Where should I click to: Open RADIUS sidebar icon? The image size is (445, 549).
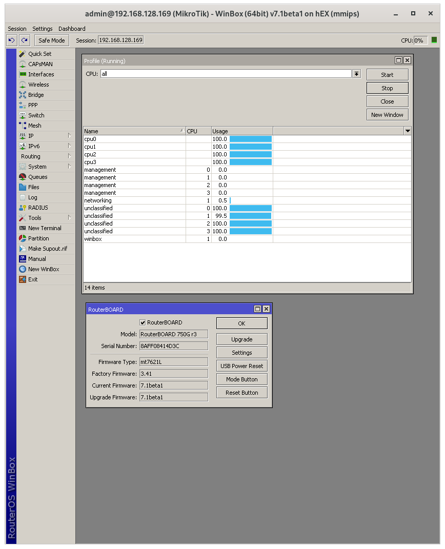point(23,208)
